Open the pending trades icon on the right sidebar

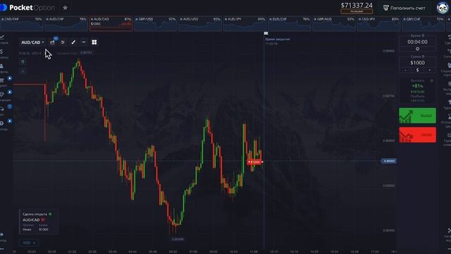point(449,116)
